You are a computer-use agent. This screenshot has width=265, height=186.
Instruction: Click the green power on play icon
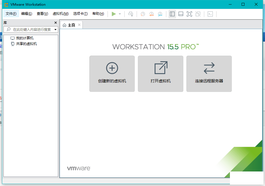(x=114, y=14)
